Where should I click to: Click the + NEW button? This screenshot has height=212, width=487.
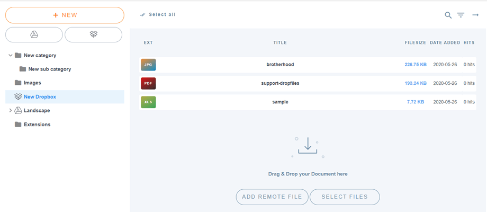(x=65, y=15)
